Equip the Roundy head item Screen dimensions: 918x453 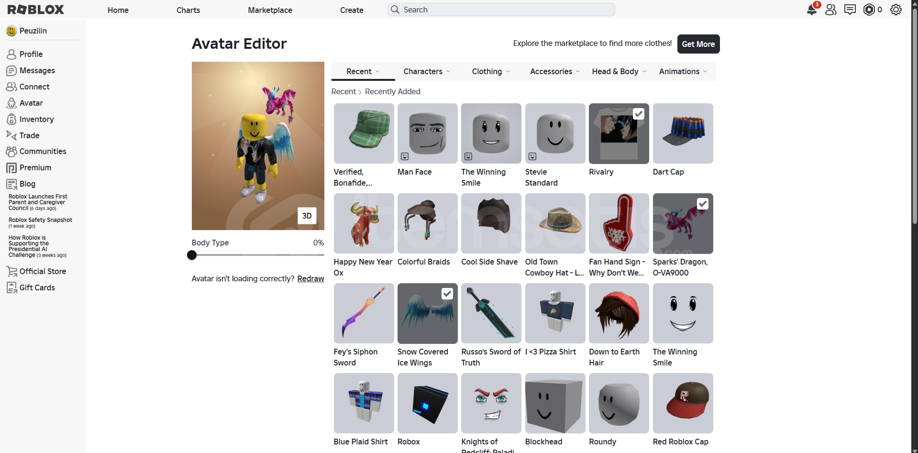click(619, 403)
